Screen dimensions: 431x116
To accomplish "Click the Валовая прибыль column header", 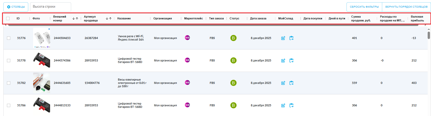I will tap(417, 18).
